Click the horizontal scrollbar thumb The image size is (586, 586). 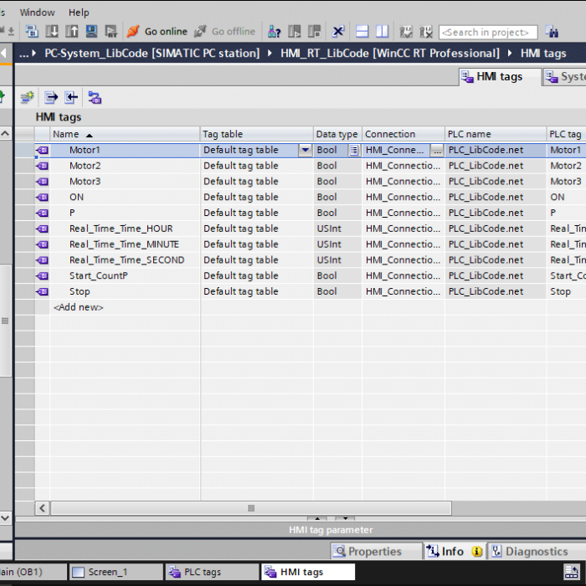[251, 508]
